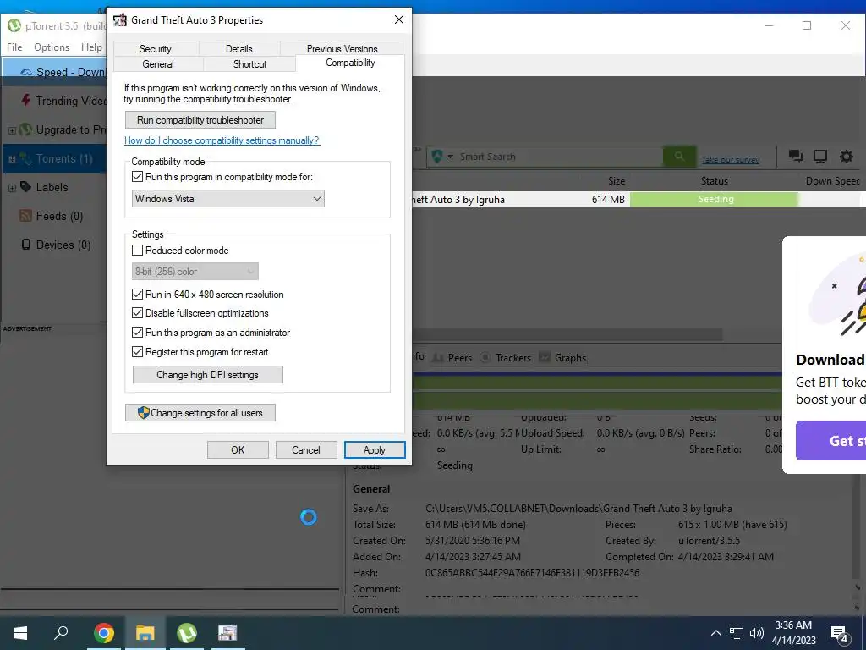Click the Devices icon in sidebar
Image resolution: width=866 pixels, height=650 pixels.
[26, 245]
